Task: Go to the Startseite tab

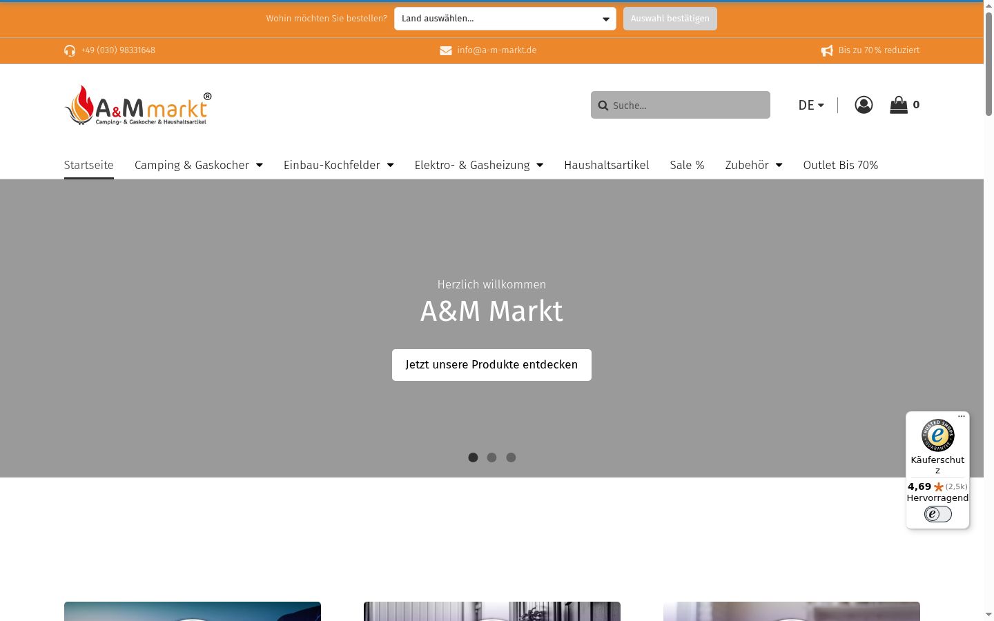Action: point(88,165)
